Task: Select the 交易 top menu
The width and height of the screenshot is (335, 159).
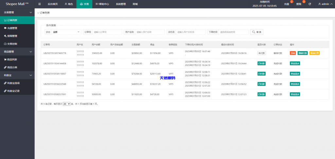Action: [84, 4]
